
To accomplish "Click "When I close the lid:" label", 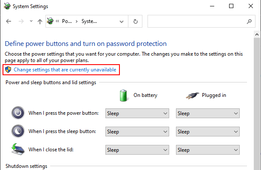I will (x=51, y=150).
